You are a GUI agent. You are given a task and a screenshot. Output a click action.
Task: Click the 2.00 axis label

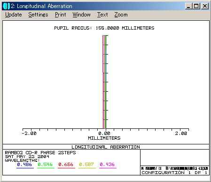(181, 134)
